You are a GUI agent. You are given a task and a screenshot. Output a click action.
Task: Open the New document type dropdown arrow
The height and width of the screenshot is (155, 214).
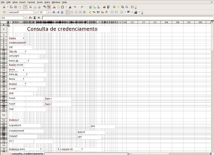(8, 7)
